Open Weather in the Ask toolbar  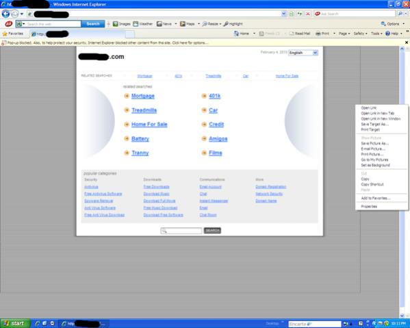[x=143, y=24]
